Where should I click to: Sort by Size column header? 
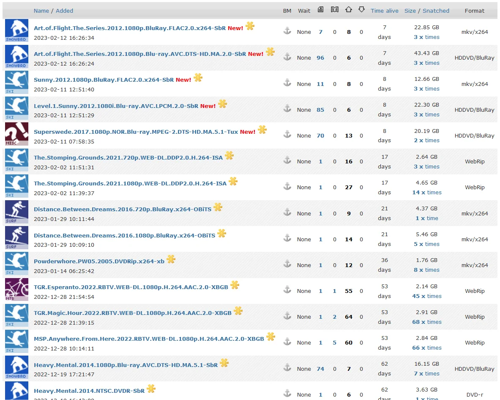coord(410,11)
